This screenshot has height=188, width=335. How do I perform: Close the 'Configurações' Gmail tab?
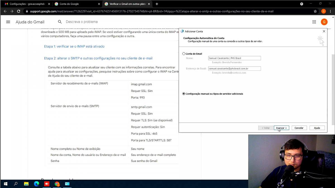(49, 4)
